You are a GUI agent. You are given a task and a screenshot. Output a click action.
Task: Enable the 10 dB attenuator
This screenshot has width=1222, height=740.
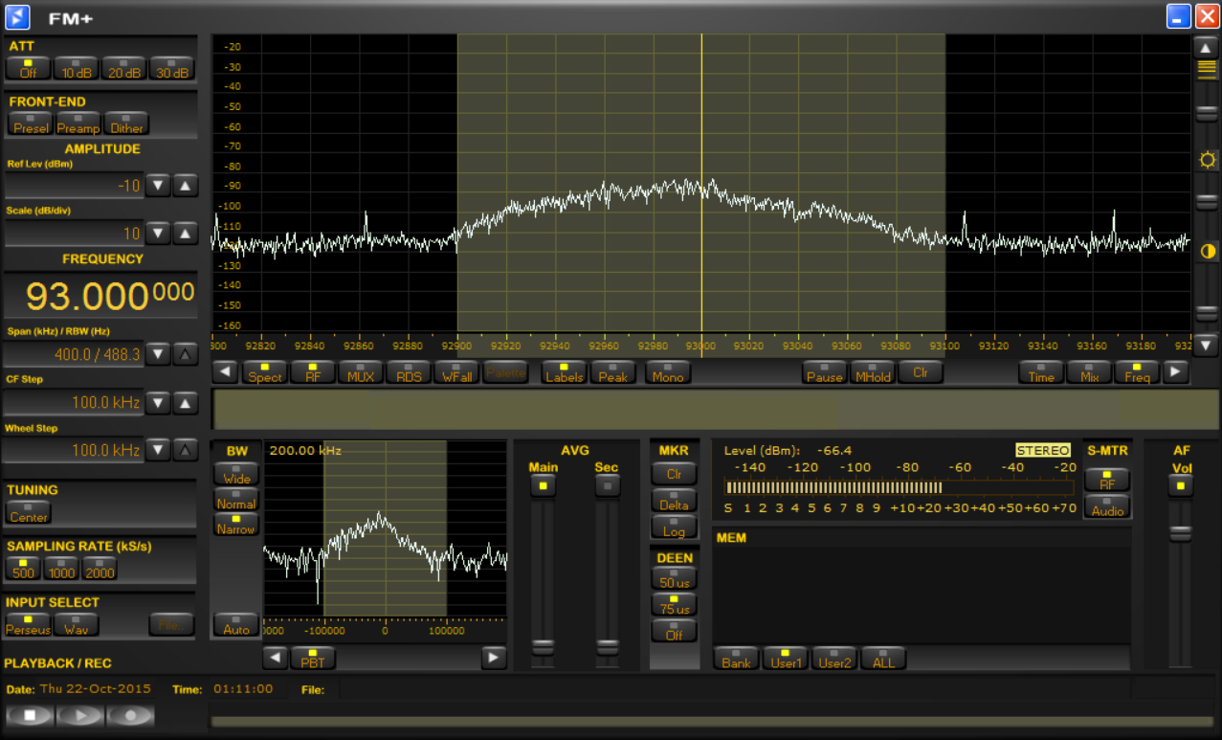coord(77,69)
